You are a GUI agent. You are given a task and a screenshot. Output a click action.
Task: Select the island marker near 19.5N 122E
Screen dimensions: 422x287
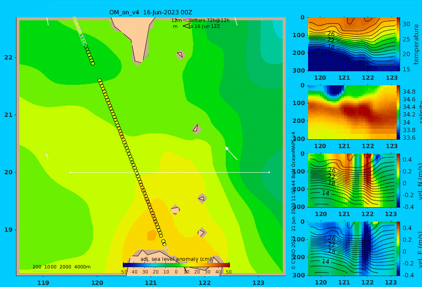202,199
